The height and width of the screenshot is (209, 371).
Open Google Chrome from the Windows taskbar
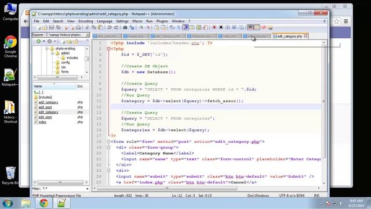coord(43,203)
